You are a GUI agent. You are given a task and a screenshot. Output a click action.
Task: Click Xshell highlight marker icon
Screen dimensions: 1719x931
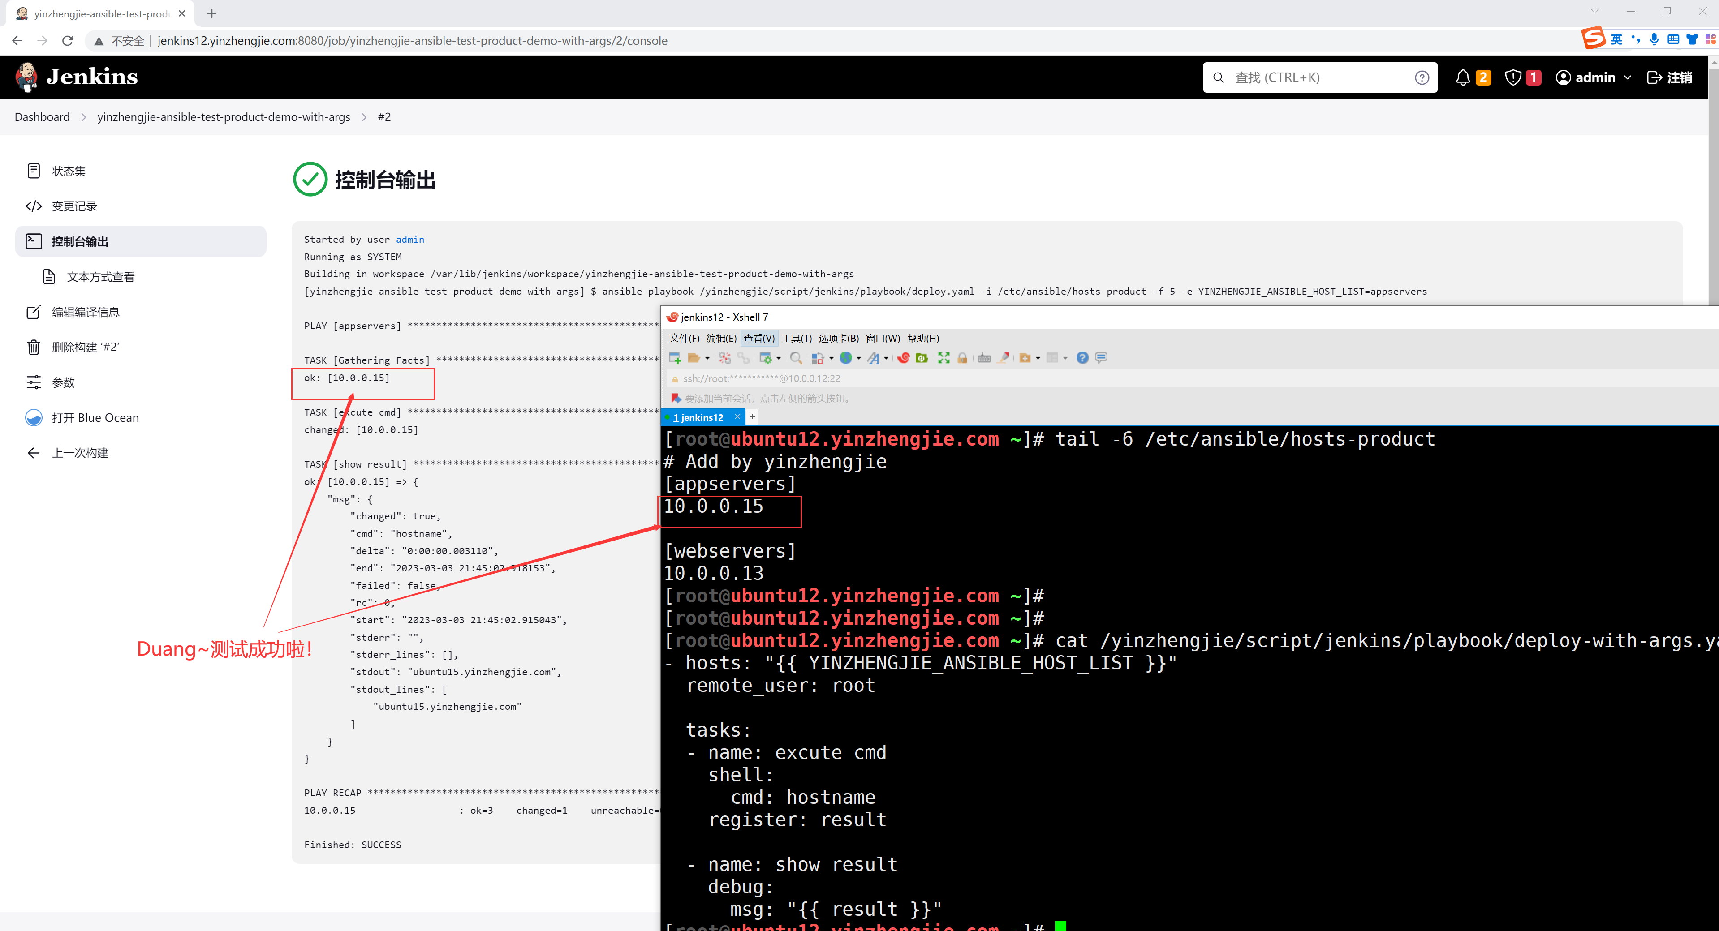1003,358
